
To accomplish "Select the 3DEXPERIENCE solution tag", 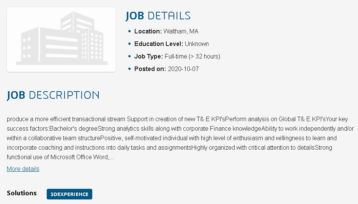I will [x=69, y=194].
